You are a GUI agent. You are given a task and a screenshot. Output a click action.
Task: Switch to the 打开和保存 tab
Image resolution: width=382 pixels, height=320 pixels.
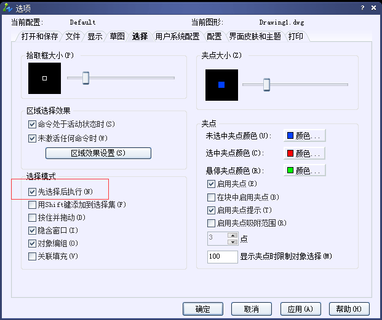(x=39, y=36)
